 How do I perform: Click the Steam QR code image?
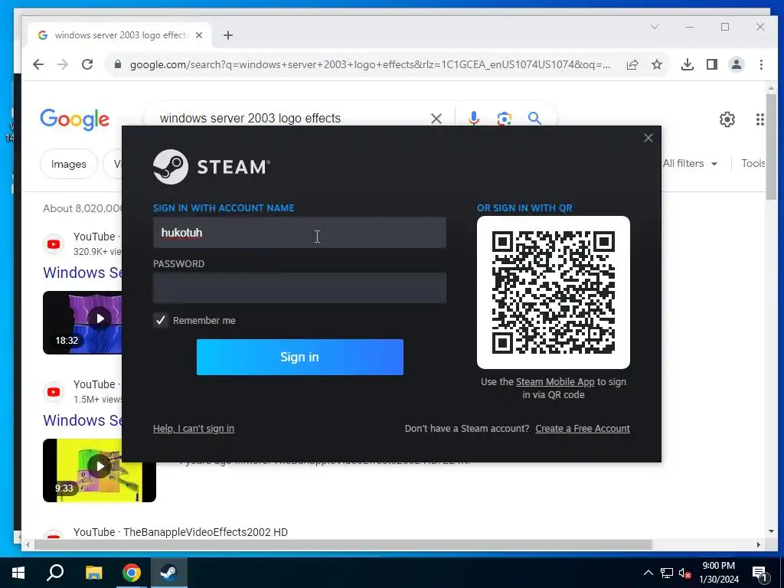554,292
